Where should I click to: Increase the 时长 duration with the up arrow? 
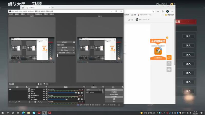coord(103,92)
